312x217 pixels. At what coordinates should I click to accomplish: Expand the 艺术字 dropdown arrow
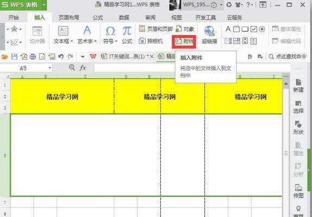tap(95, 41)
